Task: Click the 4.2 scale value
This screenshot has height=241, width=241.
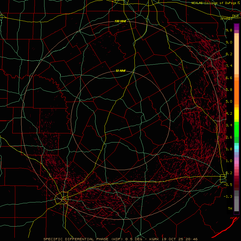Action: 229,114
